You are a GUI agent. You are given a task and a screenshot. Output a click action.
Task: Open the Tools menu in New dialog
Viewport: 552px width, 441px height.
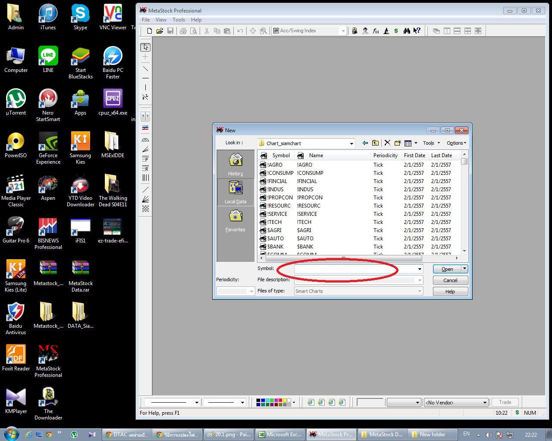point(431,143)
